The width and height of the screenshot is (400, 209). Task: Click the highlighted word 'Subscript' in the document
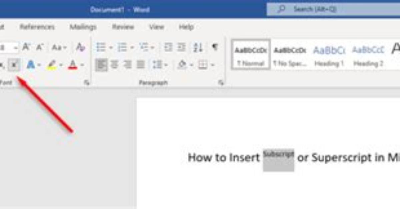coord(279,154)
